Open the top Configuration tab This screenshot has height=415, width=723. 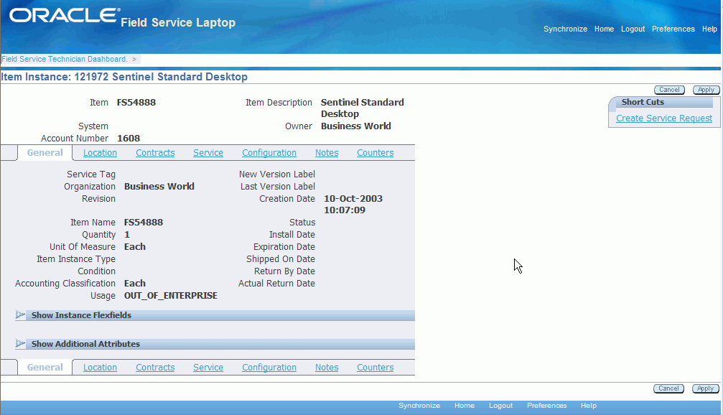point(269,153)
